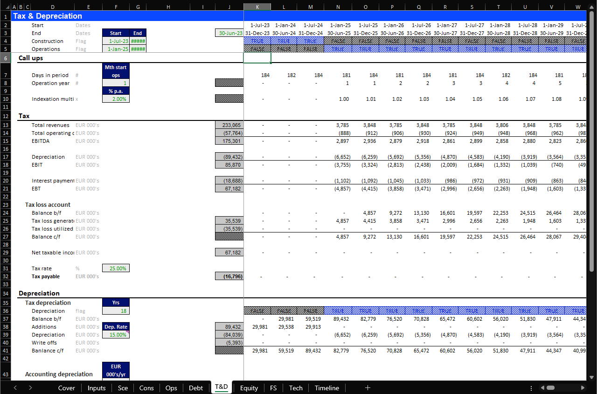Select the Debt sheet tab
The image size is (597, 394).
196,388
